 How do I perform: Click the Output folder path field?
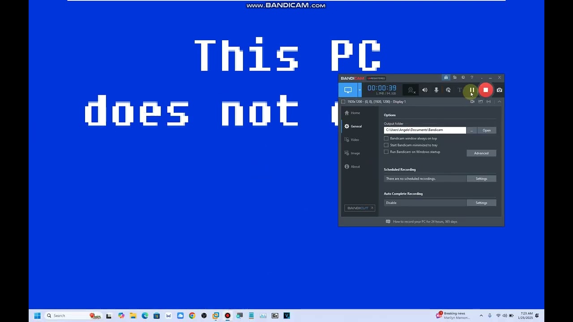click(425, 130)
